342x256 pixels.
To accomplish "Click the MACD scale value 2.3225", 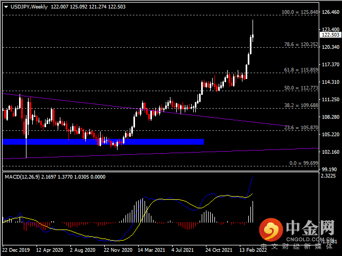I will point(328,176).
